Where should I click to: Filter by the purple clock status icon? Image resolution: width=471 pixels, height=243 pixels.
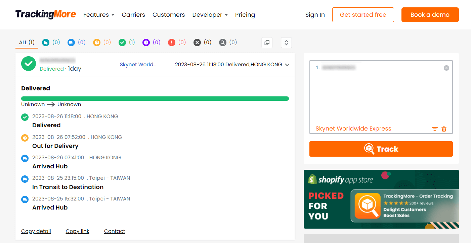[146, 43]
